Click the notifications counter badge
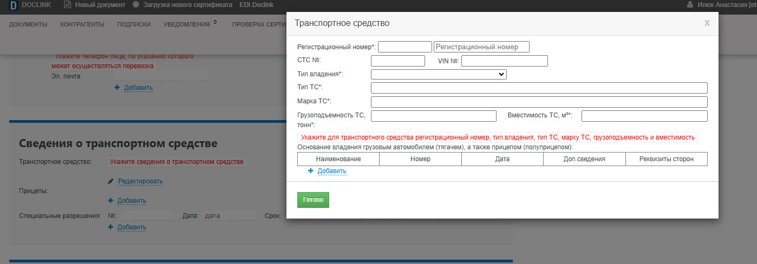The width and height of the screenshot is (757, 264). pyautogui.click(x=216, y=22)
